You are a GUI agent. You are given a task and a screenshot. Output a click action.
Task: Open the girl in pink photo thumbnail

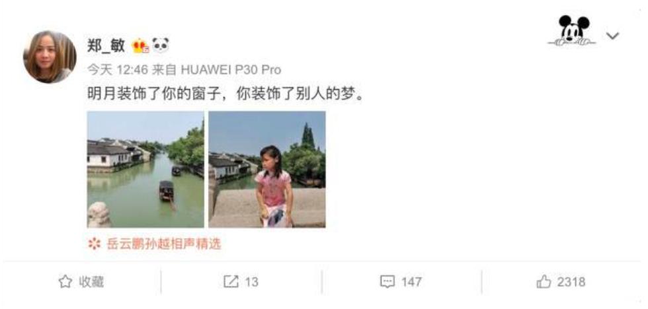pos(267,169)
